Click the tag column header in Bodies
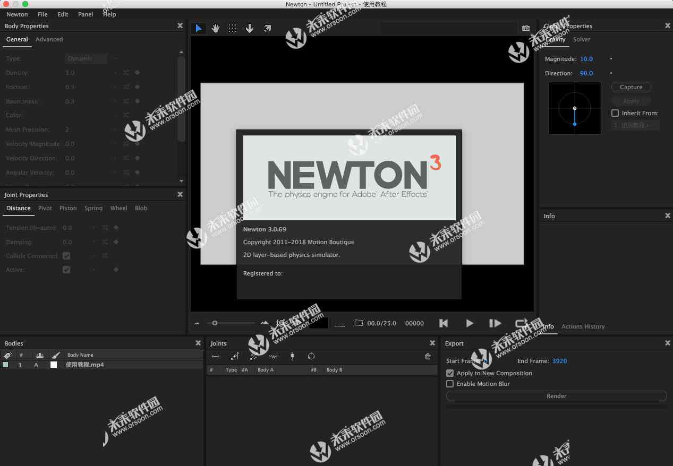The image size is (673, 466). pos(7,355)
